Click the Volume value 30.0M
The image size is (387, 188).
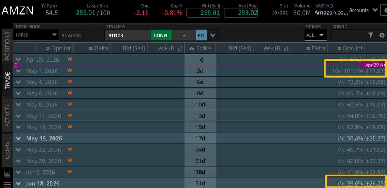pos(302,13)
